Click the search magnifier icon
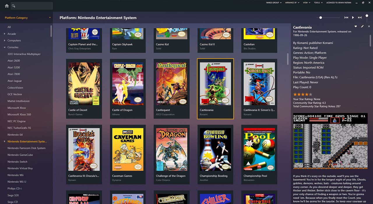 (x=14, y=6)
